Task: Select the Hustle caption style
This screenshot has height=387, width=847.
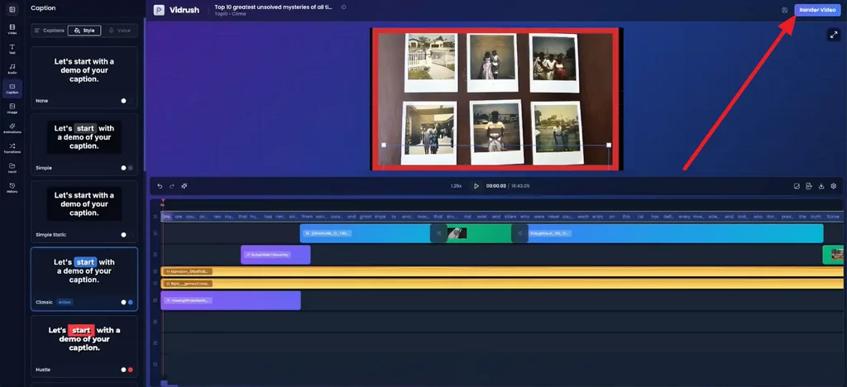Action: click(84, 346)
